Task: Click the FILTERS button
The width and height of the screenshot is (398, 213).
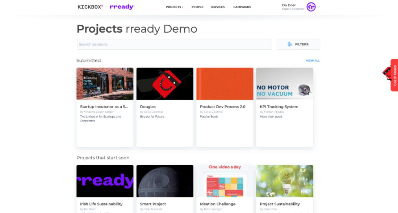Action: pos(298,44)
